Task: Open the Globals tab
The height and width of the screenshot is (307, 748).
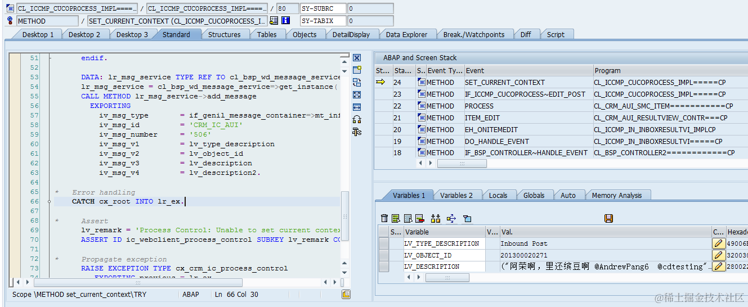Action: 534,195
